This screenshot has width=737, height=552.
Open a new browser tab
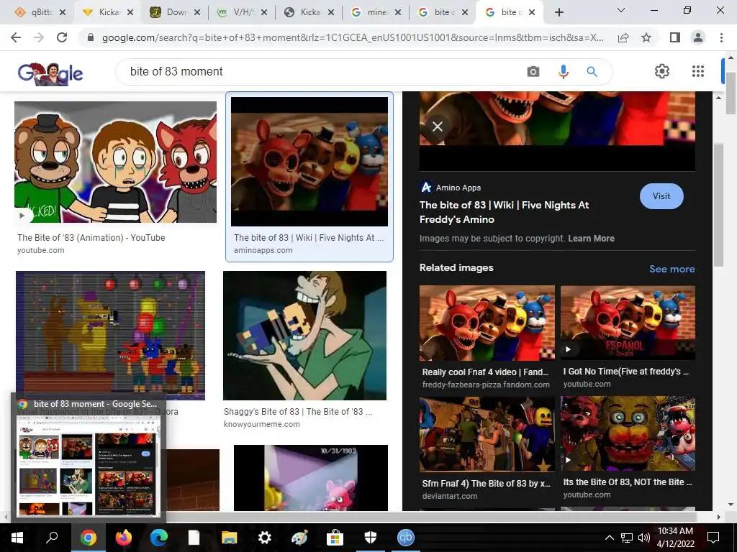click(x=559, y=13)
